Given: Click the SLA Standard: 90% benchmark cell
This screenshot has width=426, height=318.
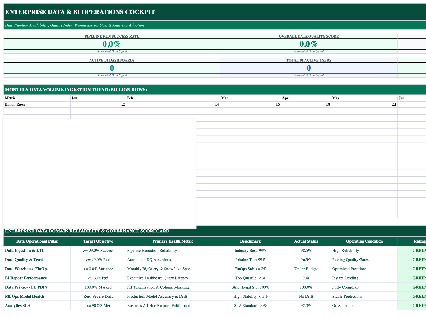Looking at the screenshot, I should coord(251,306).
